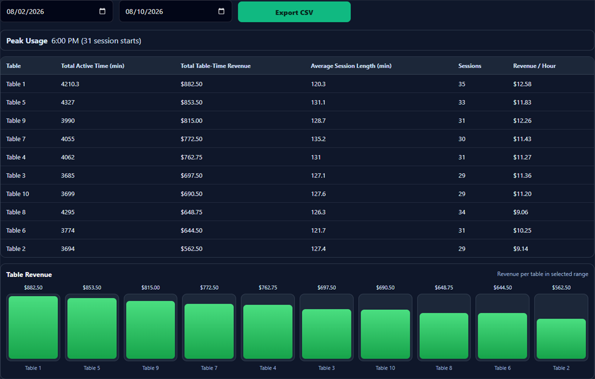Select the Table 5 row name cell

(16, 102)
